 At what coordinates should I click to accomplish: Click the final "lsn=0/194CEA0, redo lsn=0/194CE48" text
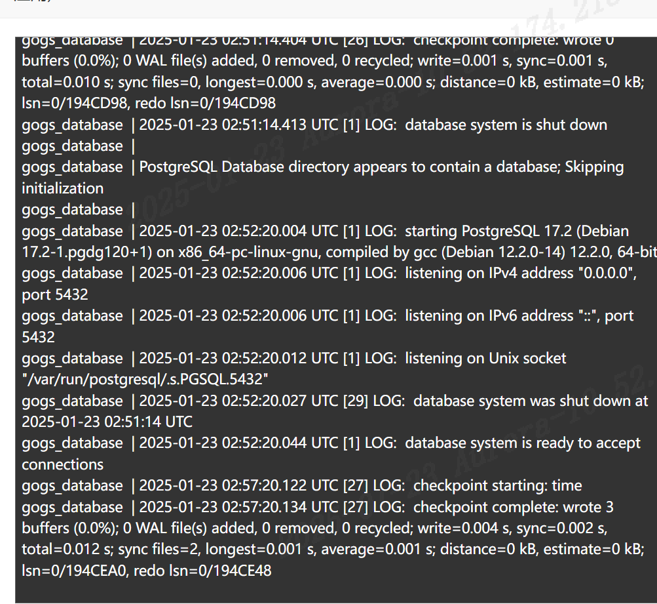[147, 571]
